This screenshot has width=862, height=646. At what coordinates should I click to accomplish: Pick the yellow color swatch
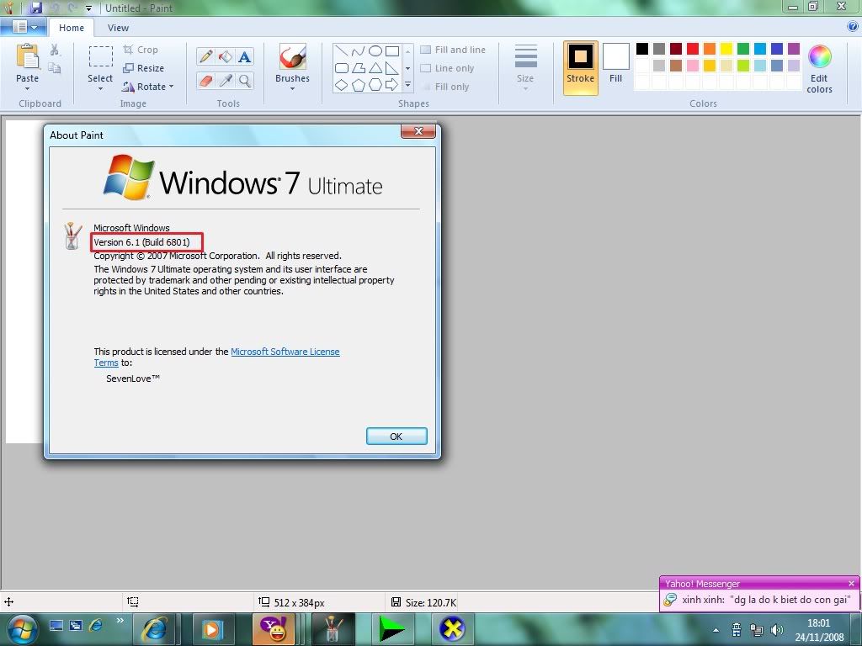[x=726, y=48]
